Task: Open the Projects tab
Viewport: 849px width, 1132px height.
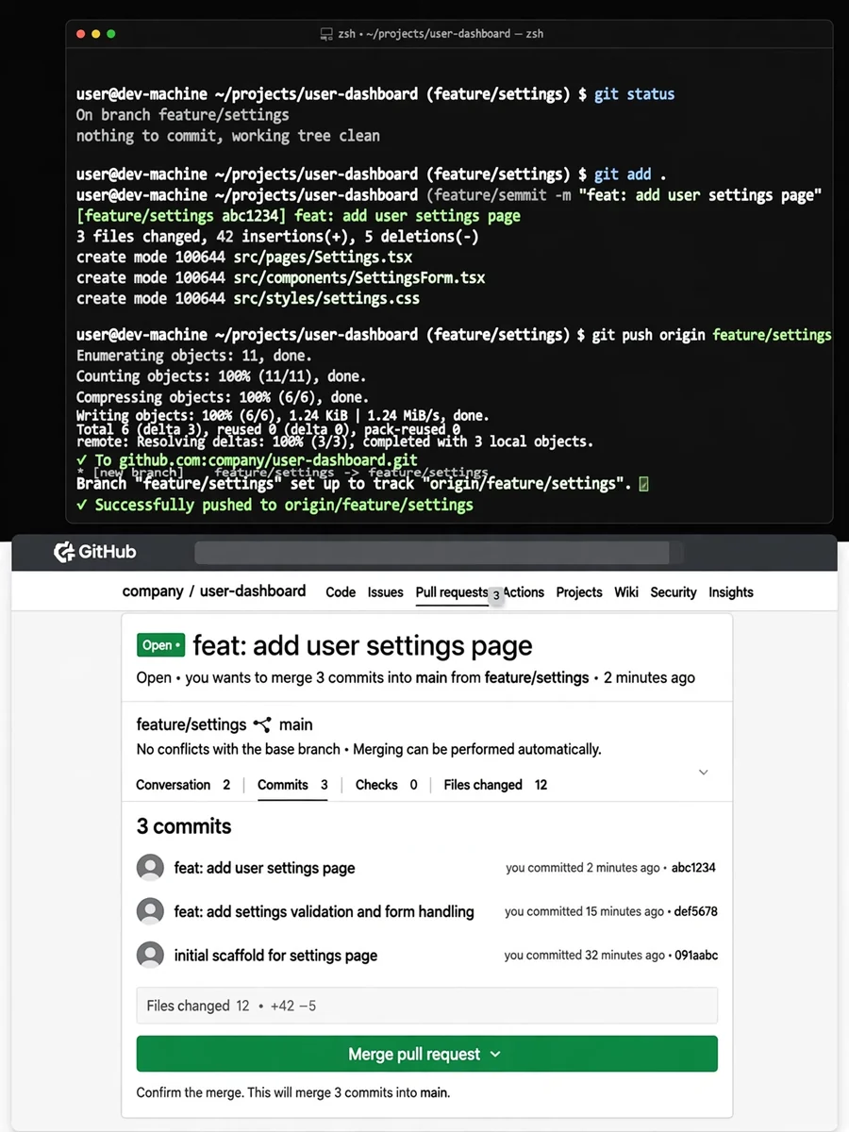Action: tap(579, 592)
